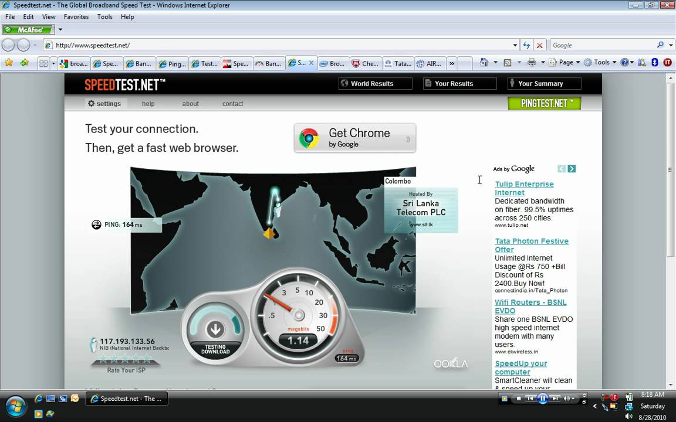This screenshot has height=422, width=676.
Task: Switch to the Ping... browser tab
Action: (x=173, y=64)
